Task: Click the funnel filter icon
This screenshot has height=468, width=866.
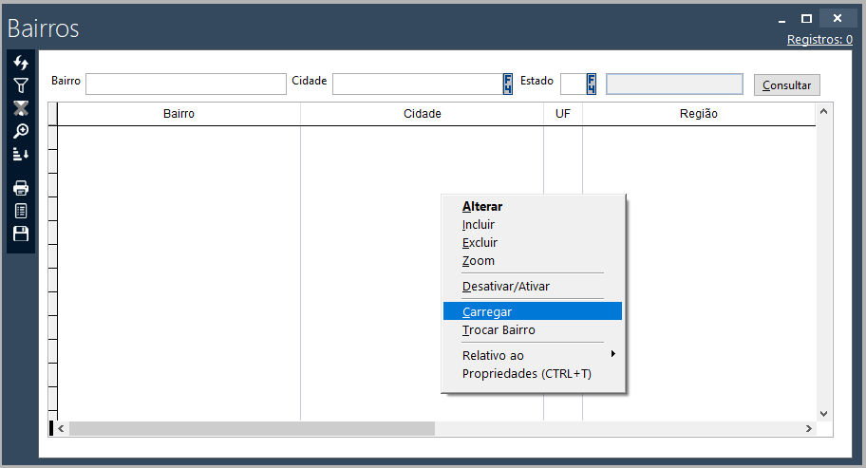Action: pos(21,85)
